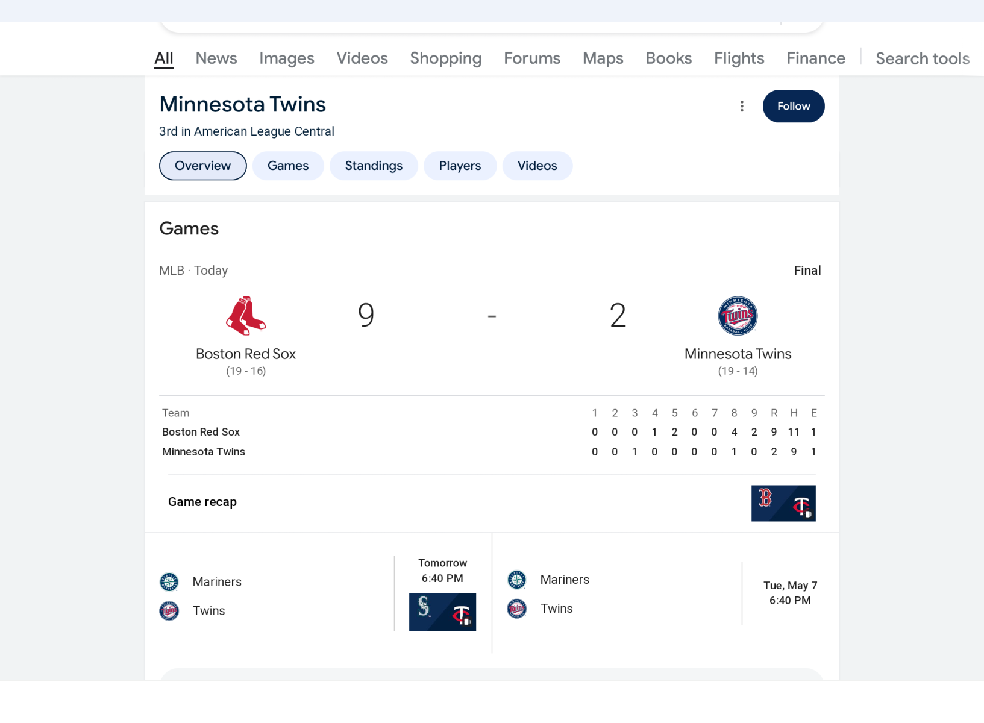Show the Players chip

(x=460, y=166)
